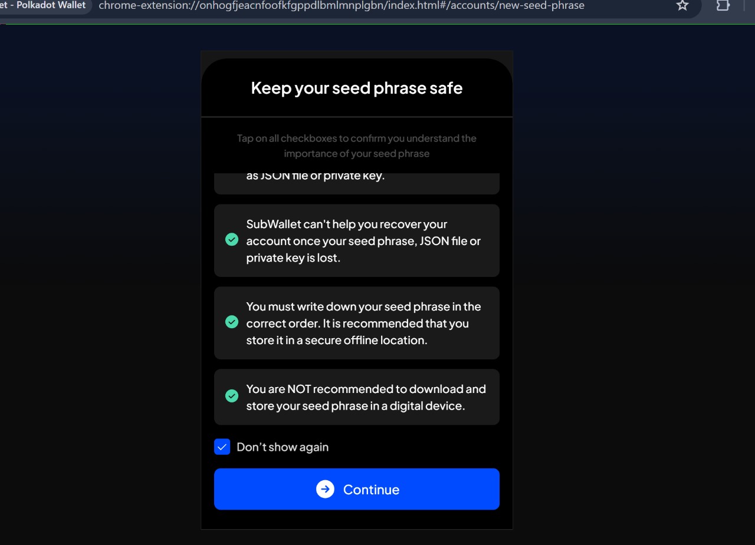Click the bookmark star icon

coord(682,6)
